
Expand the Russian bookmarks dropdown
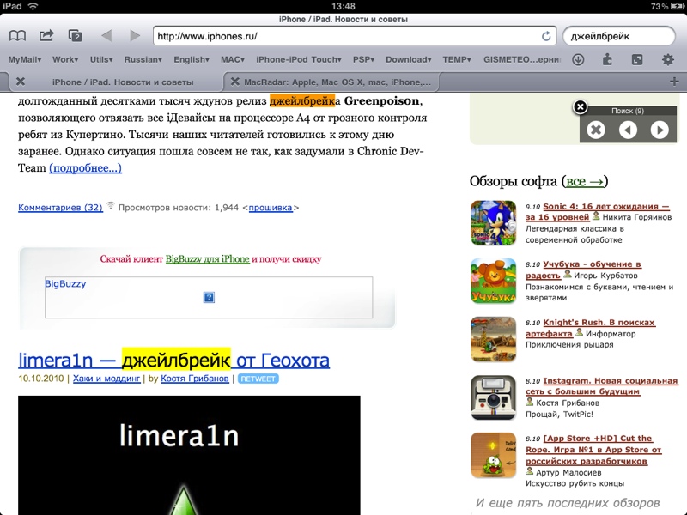[x=143, y=59]
